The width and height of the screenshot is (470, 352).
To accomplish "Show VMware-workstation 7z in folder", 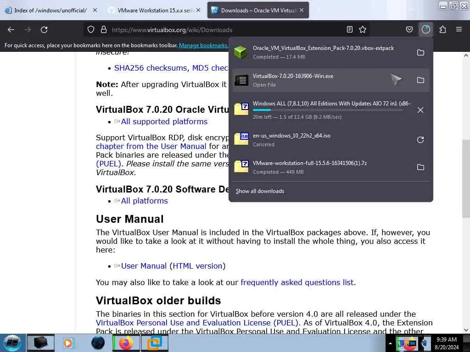I will 420,167.
